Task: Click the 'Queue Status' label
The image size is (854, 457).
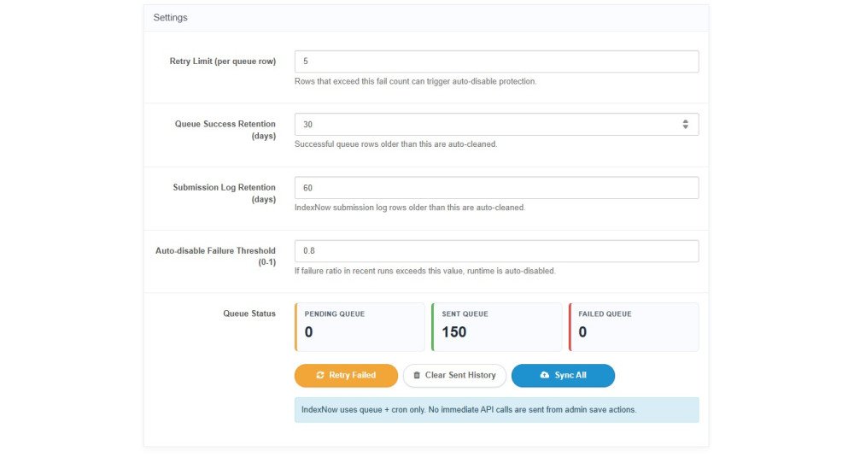Action: click(x=249, y=313)
